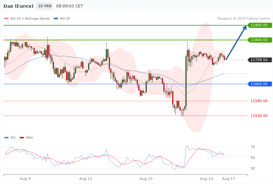Screen dimensions: 273x185
Task: Click the MA 20 + Bollinger Bands legend swatch
Action: coord(6,19)
